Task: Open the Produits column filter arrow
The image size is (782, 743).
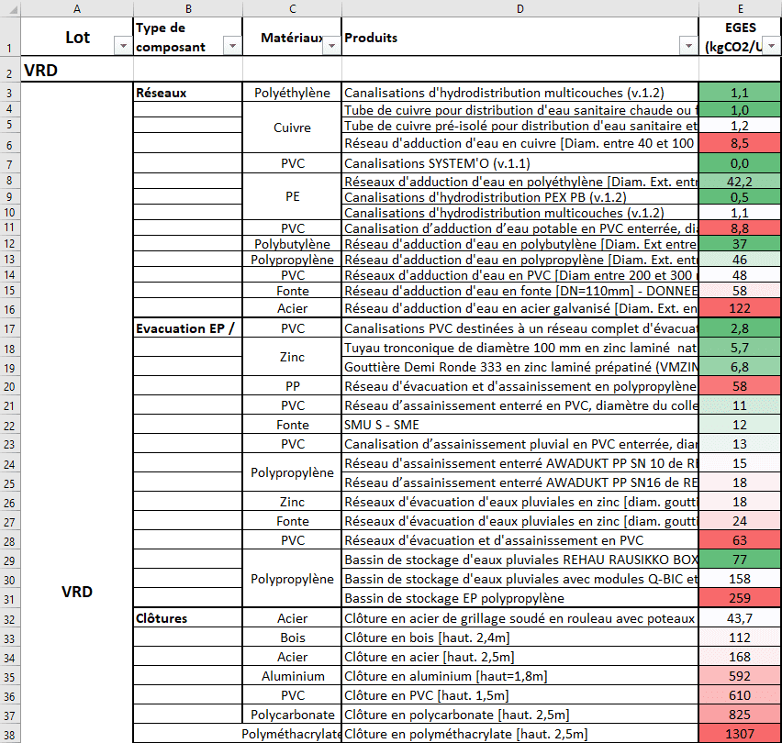Action: (x=688, y=47)
